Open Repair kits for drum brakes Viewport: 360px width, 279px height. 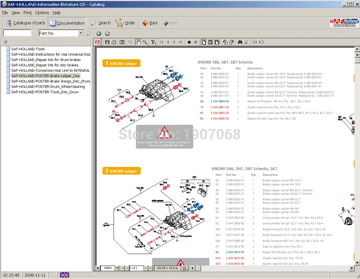pyautogui.click(x=46, y=60)
